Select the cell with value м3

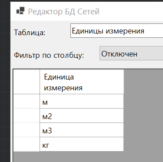coord(82,130)
